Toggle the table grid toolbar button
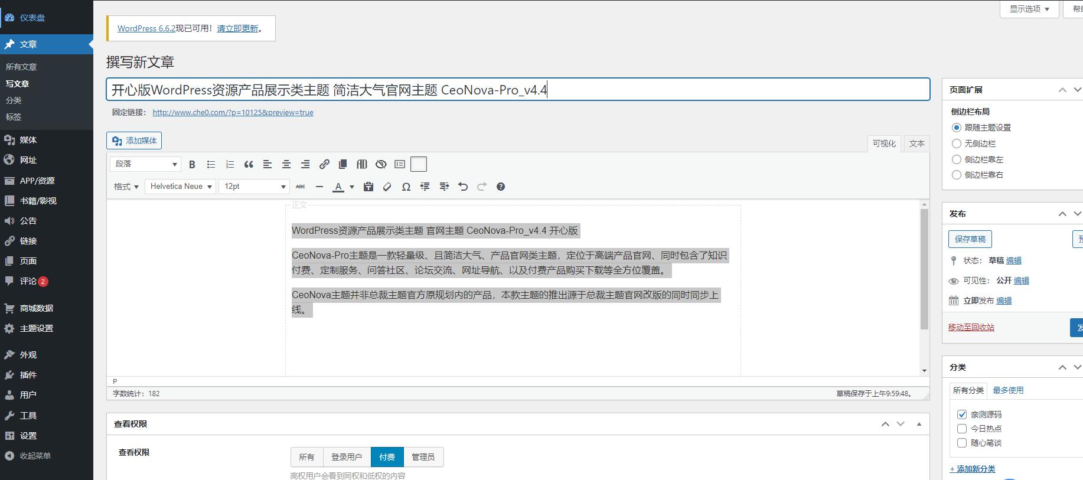This screenshot has width=1083, height=480. (x=419, y=164)
